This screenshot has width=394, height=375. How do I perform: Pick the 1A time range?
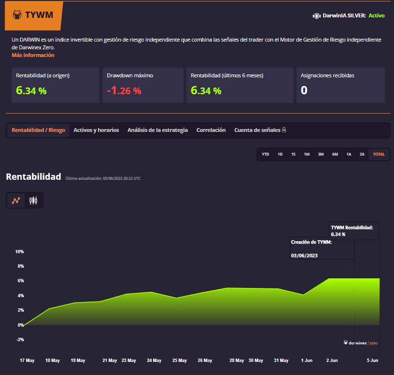(x=349, y=154)
